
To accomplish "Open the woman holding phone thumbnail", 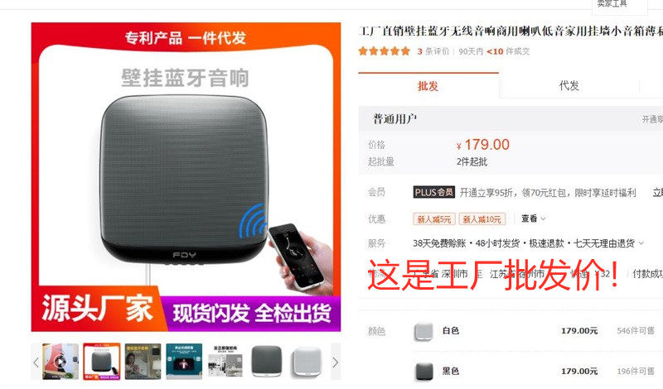I will pos(143,362).
